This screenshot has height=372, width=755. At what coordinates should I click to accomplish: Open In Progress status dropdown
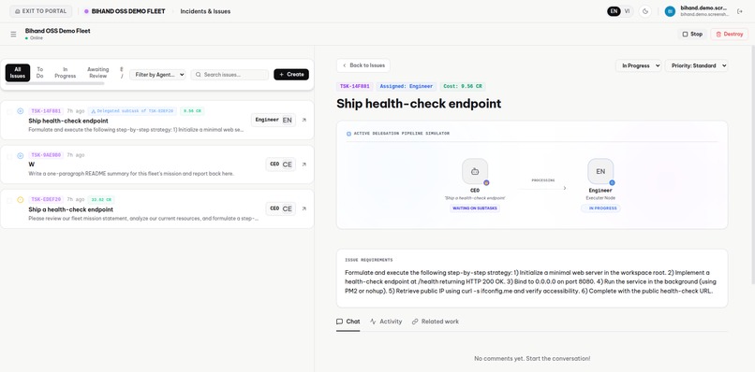639,65
